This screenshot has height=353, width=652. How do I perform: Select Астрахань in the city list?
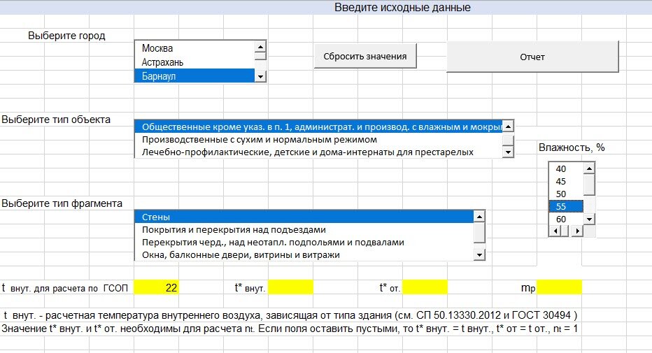point(194,62)
